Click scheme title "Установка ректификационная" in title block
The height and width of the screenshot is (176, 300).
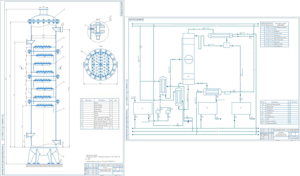281,134
